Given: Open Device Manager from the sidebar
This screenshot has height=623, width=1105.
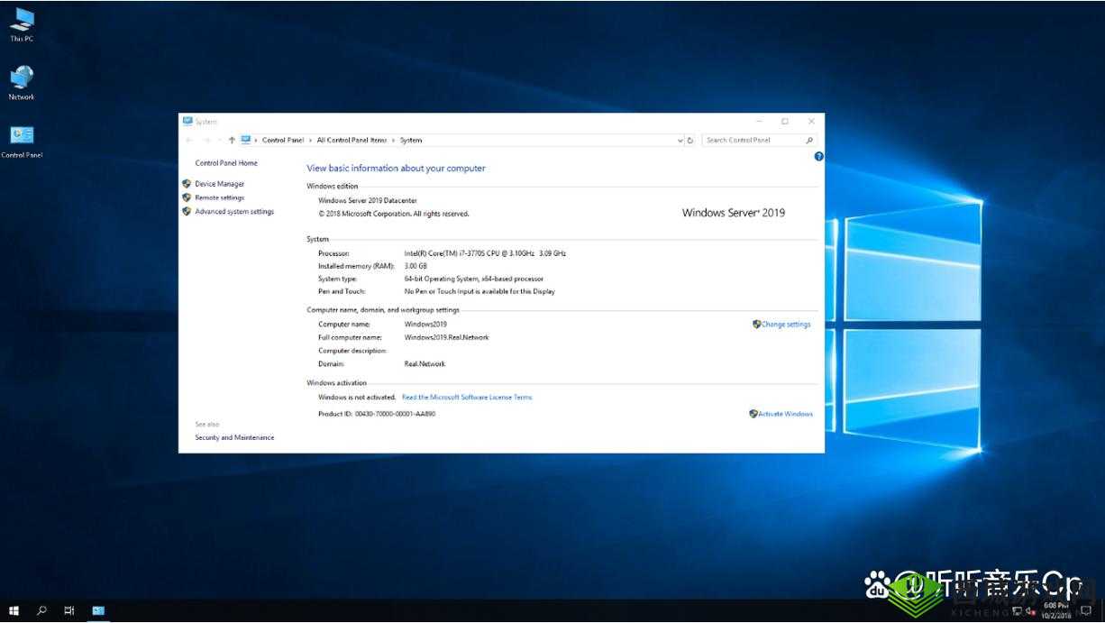Looking at the screenshot, I should (219, 183).
